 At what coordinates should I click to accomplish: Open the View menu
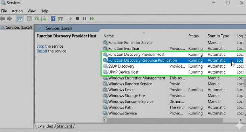coord(32,11)
